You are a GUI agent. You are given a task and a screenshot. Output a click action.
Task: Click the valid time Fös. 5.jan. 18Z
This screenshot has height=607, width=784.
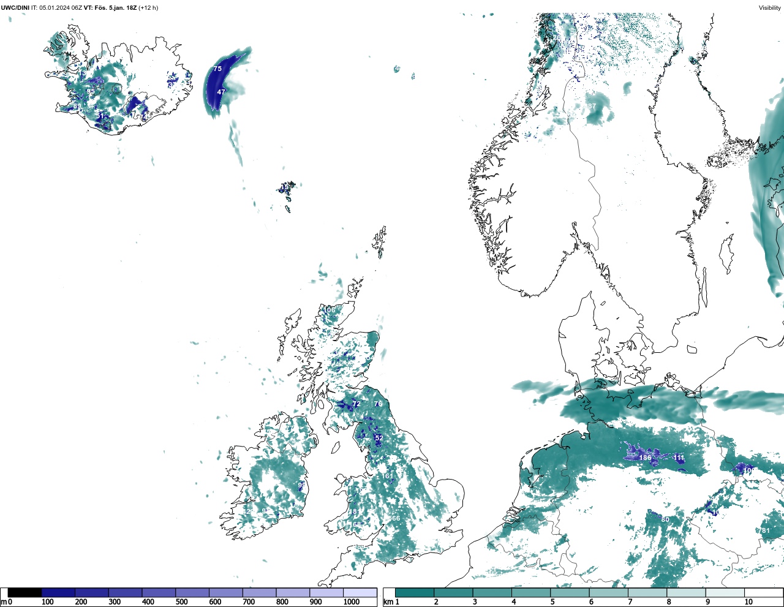(115, 8)
